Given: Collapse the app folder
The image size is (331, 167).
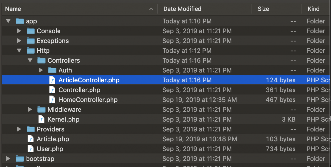Looking at the screenshot, I should coord(8,21).
